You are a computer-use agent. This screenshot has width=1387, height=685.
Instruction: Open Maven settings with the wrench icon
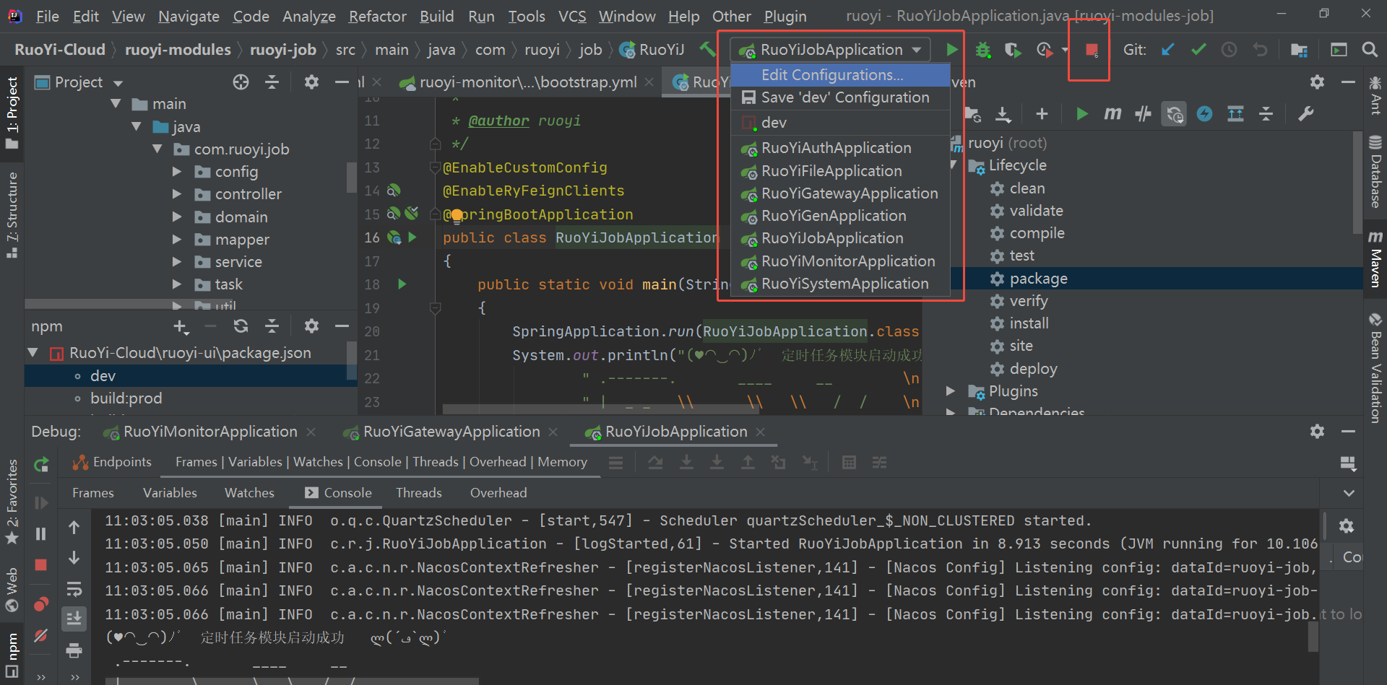pos(1306,114)
